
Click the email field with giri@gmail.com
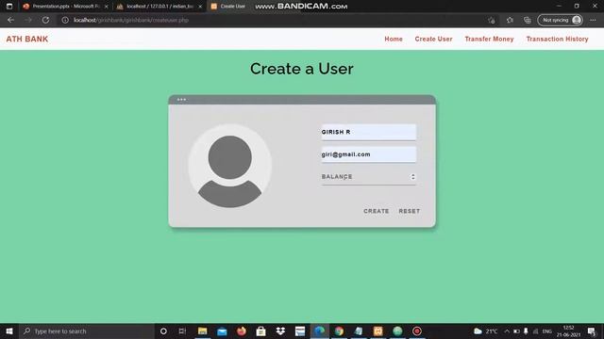[369, 154]
